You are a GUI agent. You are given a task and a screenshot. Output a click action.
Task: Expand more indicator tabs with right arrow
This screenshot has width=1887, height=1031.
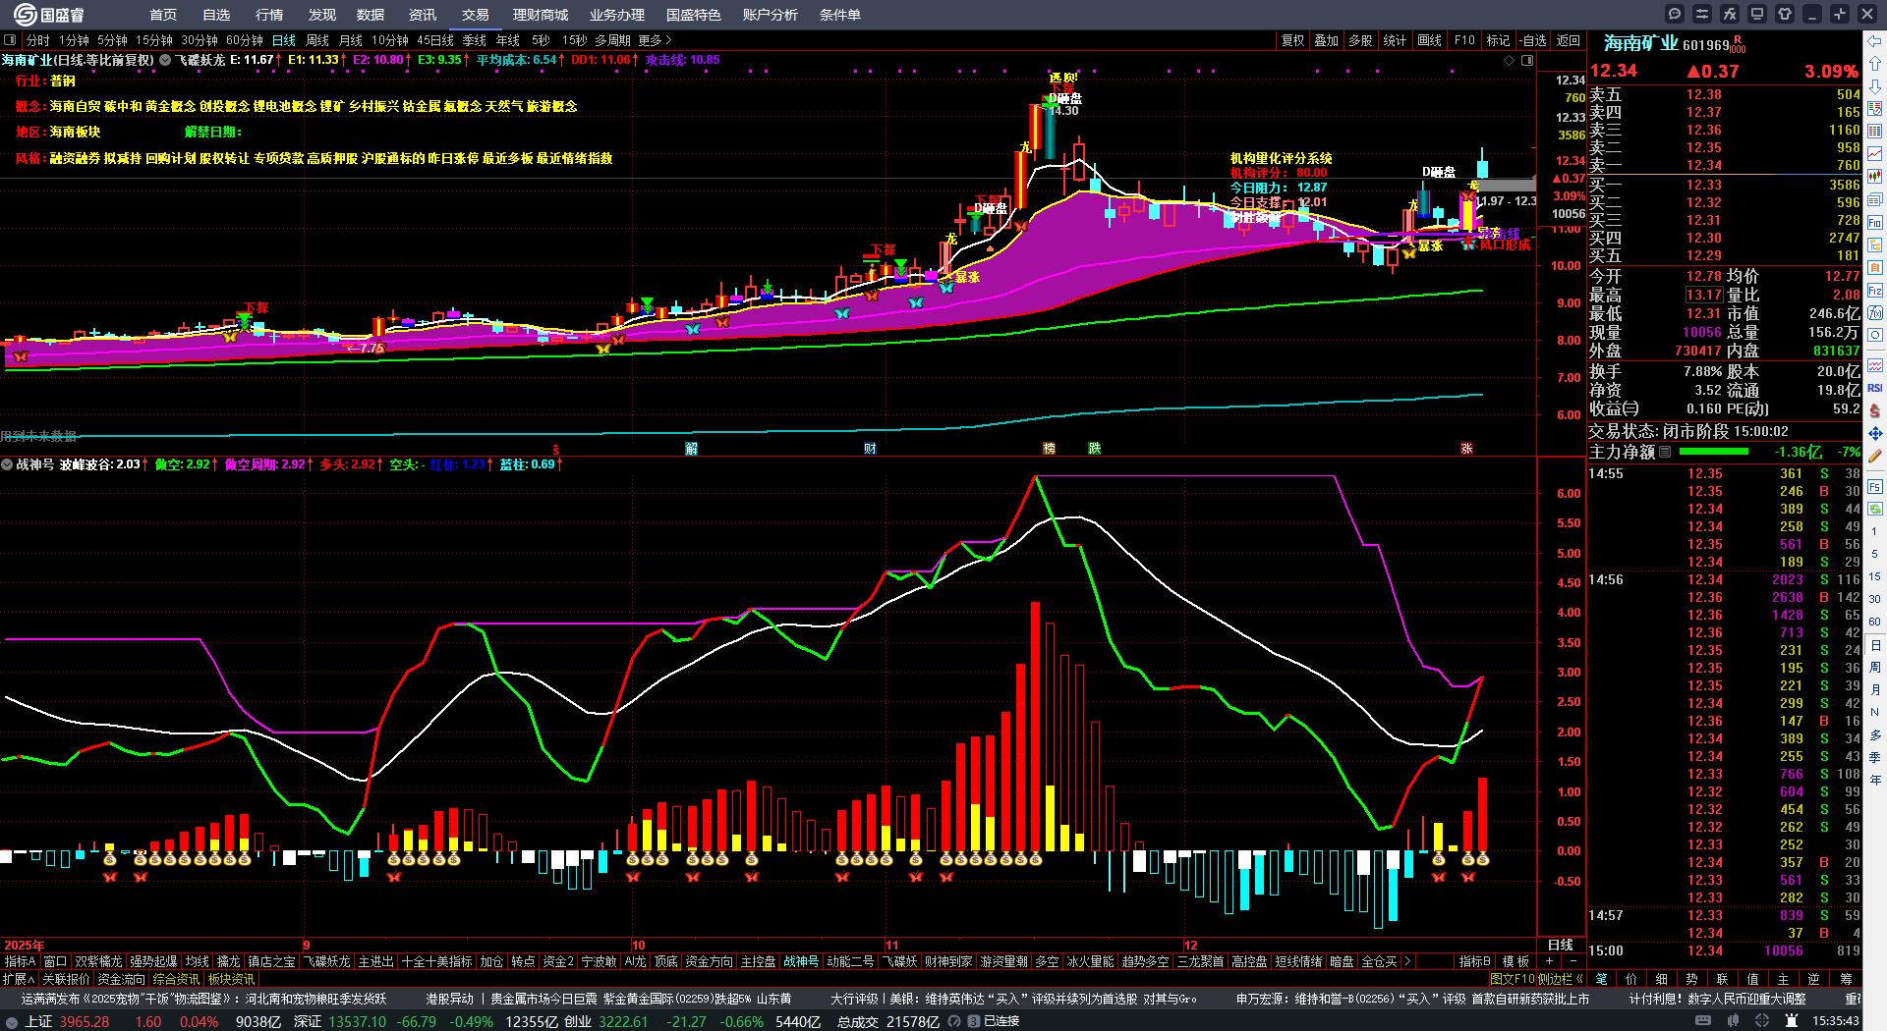tap(1407, 961)
